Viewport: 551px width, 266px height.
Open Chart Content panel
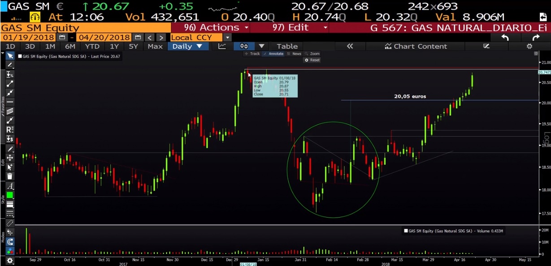click(416, 46)
